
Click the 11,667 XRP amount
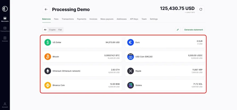click(x=197, y=70)
